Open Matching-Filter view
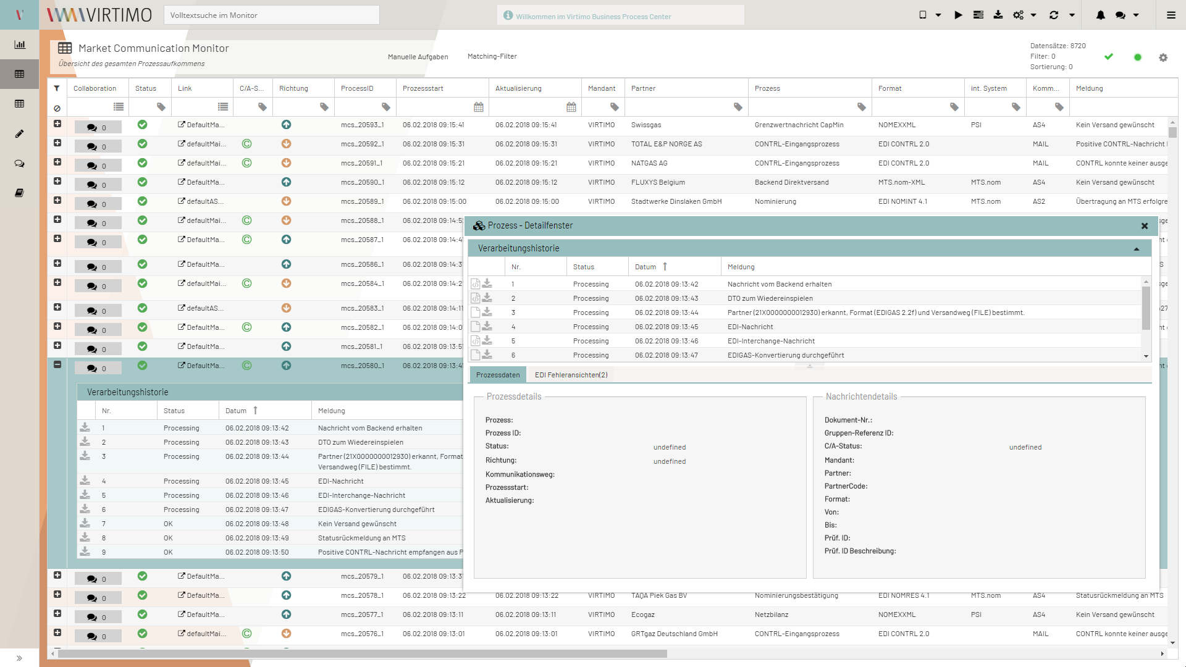This screenshot has width=1186, height=667. 492,56
